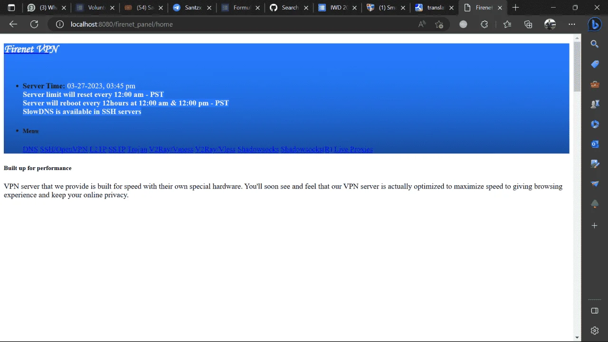Open sidebar Tools briefcase icon
This screenshot has width=608, height=342.
tap(594, 84)
